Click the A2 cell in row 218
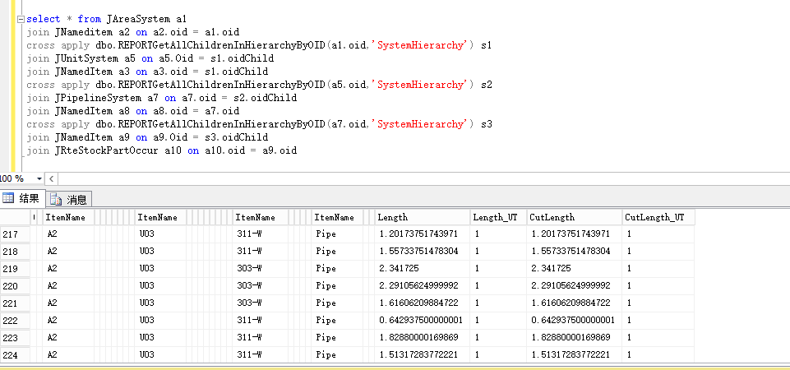The height and width of the screenshot is (370, 790). (x=68, y=251)
